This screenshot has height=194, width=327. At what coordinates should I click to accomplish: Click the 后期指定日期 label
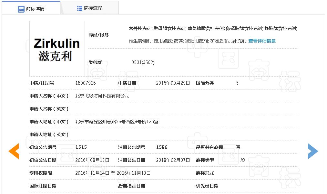coord(132,186)
